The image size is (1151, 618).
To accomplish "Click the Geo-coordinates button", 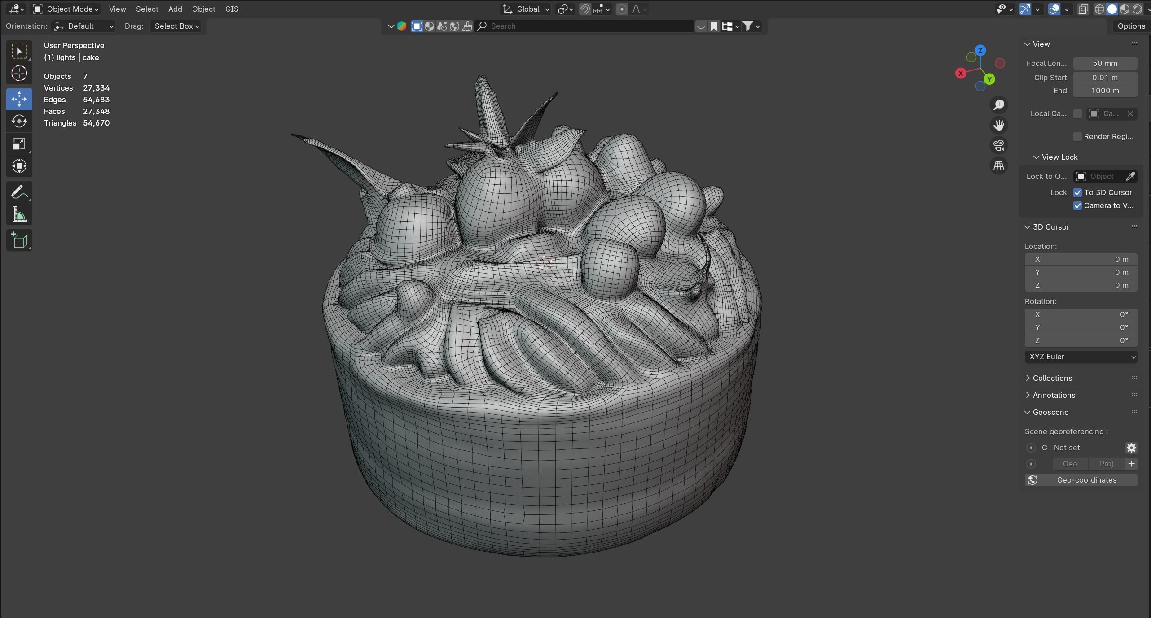I will point(1081,480).
